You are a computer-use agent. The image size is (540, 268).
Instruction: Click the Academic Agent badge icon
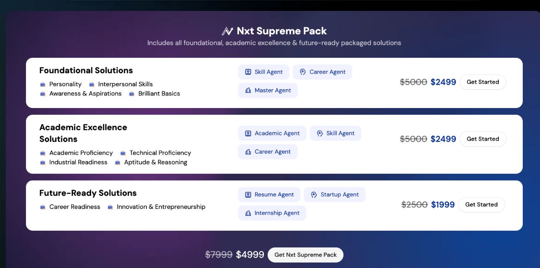(248, 133)
